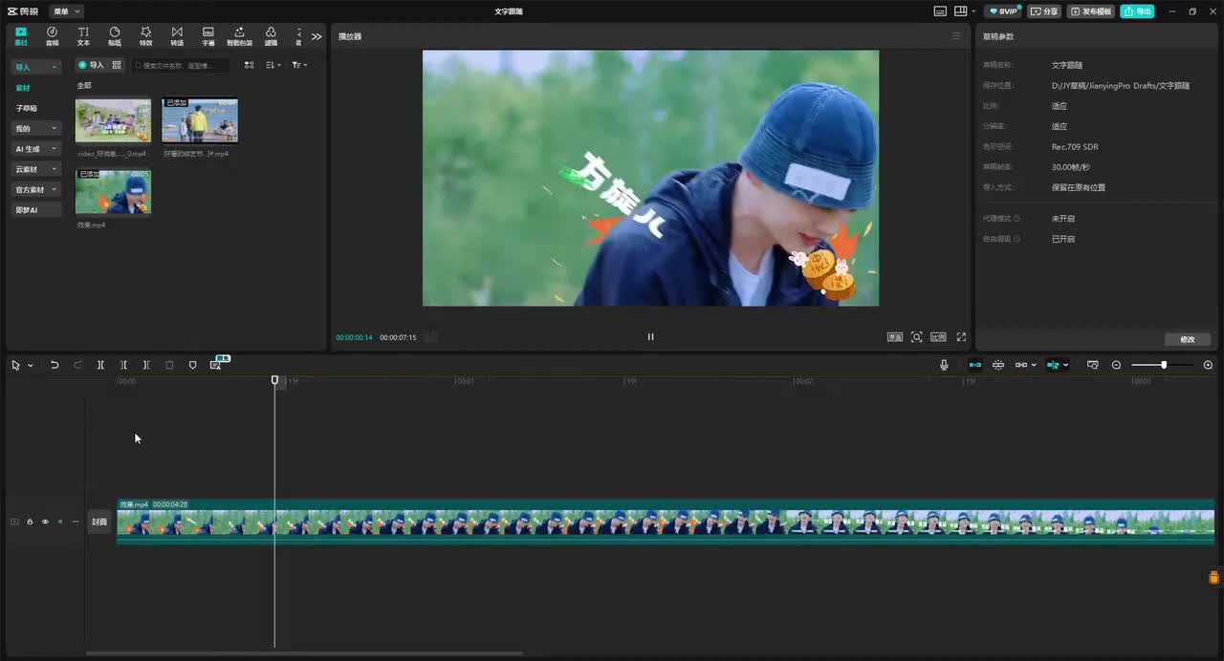Screen dimensions: 1224x661
Task: Expand the 导入 dropdown in left sidebar
Action: click(36, 67)
